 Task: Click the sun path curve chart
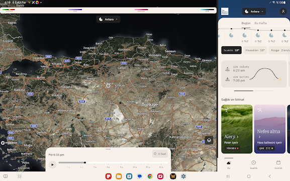(x=265, y=74)
